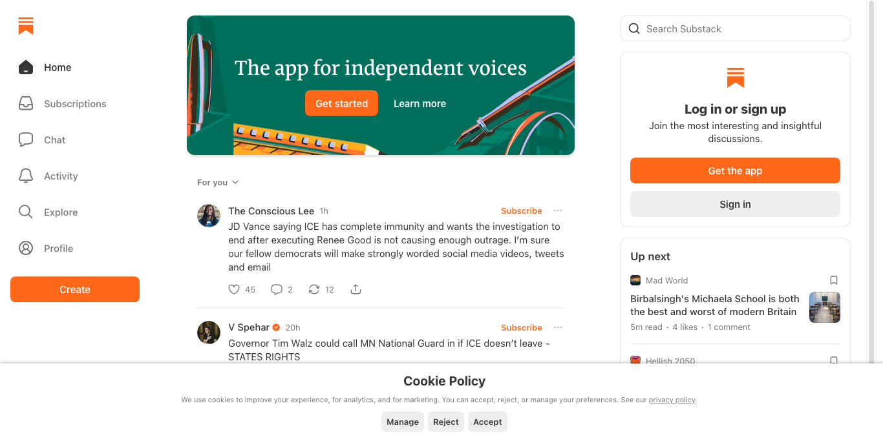Click the Get started button
The width and height of the screenshot is (883, 441).
pos(341,103)
